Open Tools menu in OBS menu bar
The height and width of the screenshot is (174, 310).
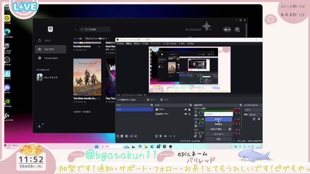click(181, 43)
